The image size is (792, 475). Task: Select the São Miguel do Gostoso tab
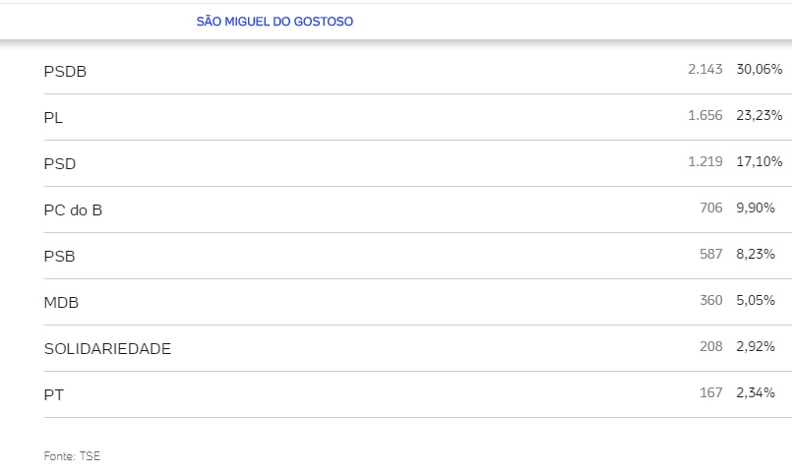tap(274, 22)
